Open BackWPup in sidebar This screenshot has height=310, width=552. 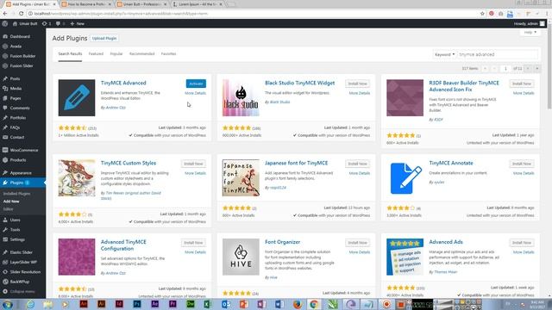click(19, 282)
